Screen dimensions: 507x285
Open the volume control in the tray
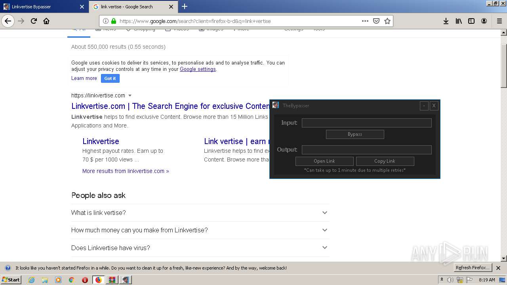450,280
